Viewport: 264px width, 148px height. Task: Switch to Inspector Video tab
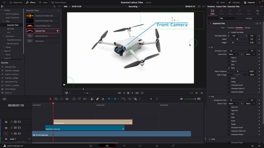[x=212, y=12]
